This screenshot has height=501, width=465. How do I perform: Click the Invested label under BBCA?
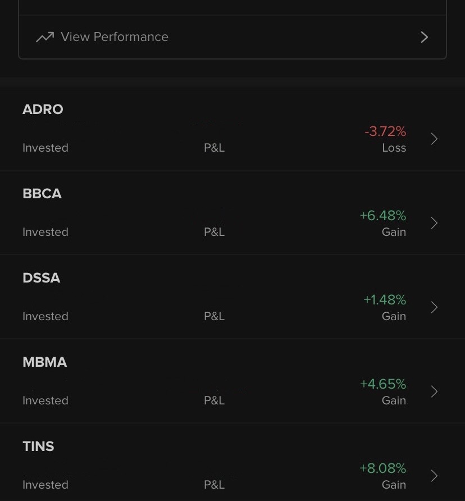(x=45, y=233)
